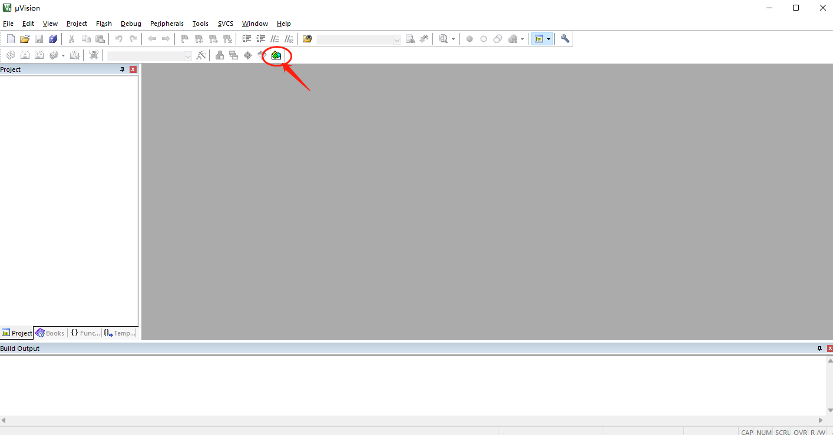Click the Manage Run-Time Environment diamond icon
833x435 pixels.
[248, 55]
